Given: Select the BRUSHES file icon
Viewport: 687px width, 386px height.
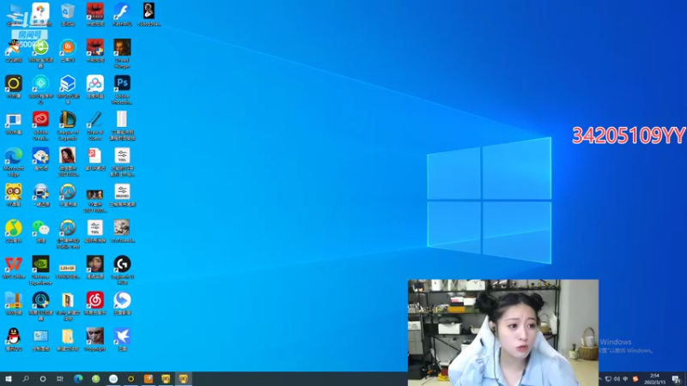Looking at the screenshot, I should pyautogui.click(x=122, y=196).
